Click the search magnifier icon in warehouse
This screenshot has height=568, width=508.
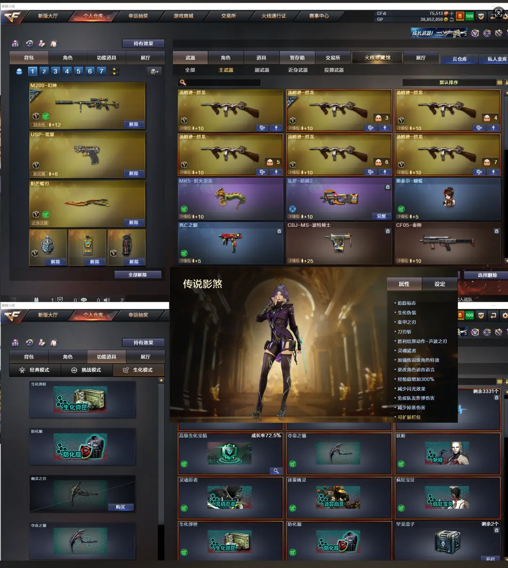tap(183, 82)
